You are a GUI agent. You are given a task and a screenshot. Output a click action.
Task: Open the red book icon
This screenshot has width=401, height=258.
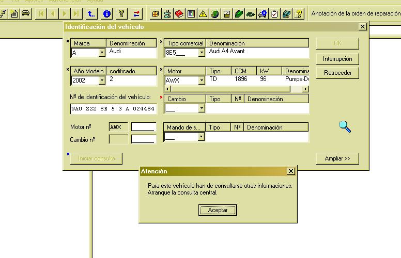[179, 14]
